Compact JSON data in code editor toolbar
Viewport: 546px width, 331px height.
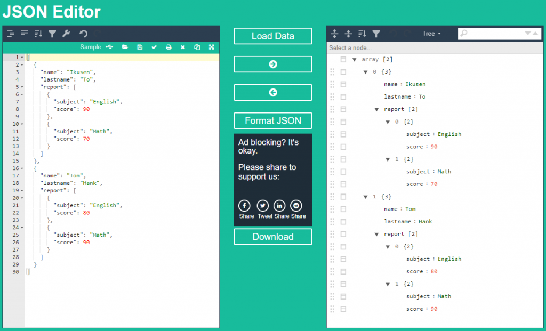[x=25, y=34]
